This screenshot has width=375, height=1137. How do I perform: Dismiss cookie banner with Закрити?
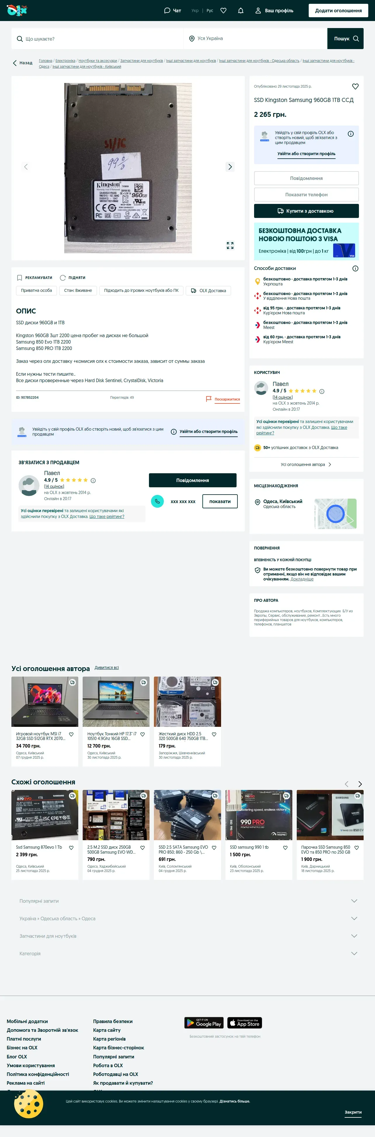coord(353,1112)
